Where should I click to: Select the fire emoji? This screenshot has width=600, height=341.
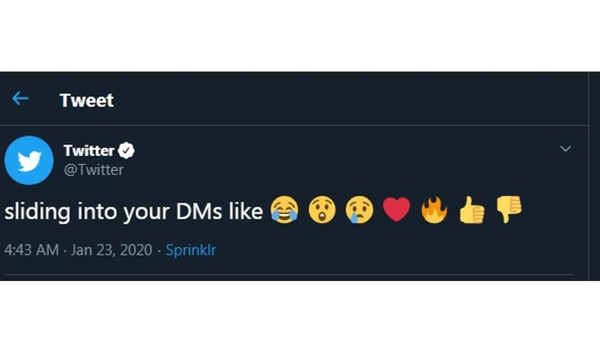tap(434, 209)
